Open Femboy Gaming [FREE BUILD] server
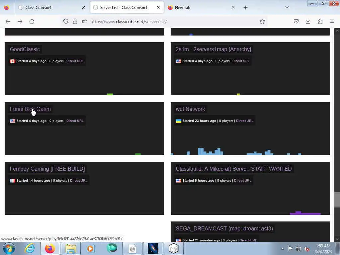Image resolution: width=340 pixels, height=255 pixels. (47, 169)
